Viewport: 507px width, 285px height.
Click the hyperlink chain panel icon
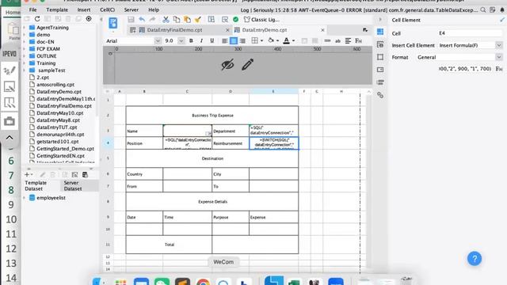380,95
